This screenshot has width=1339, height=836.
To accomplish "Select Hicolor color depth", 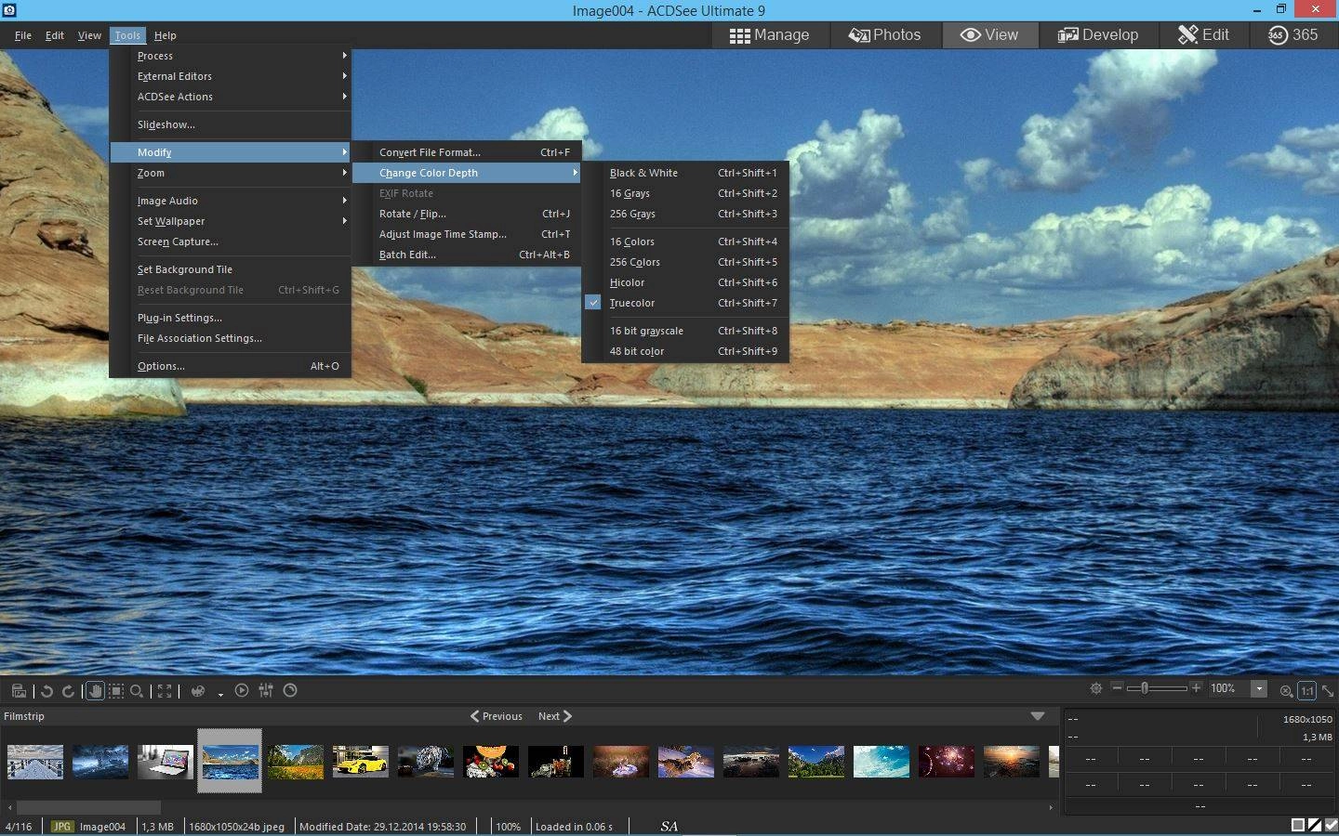I will [x=685, y=282].
